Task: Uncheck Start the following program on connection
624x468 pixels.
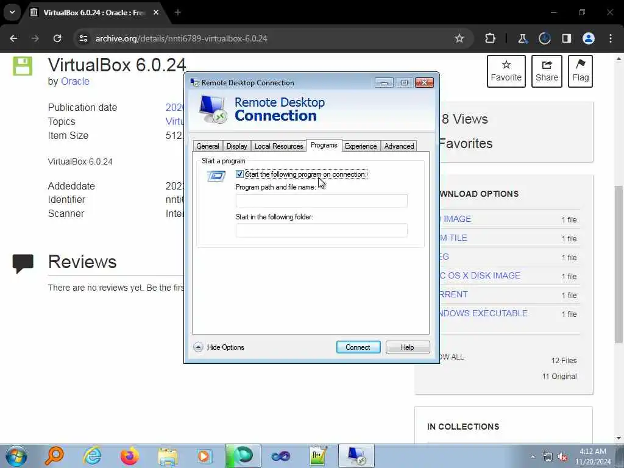Action: (239, 174)
